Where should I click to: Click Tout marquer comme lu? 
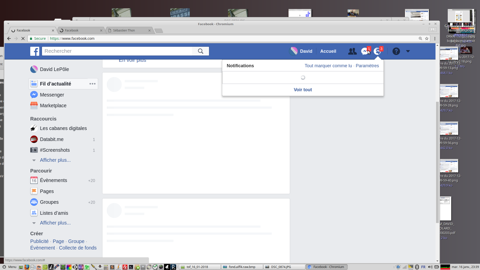(328, 66)
